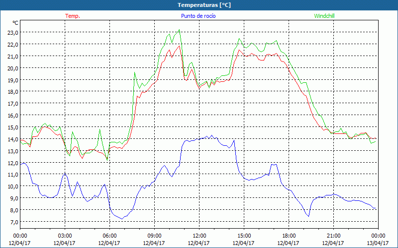Select the blue 'Punto de rocío' legend label
This screenshot has width=398, height=248.
click(x=198, y=16)
